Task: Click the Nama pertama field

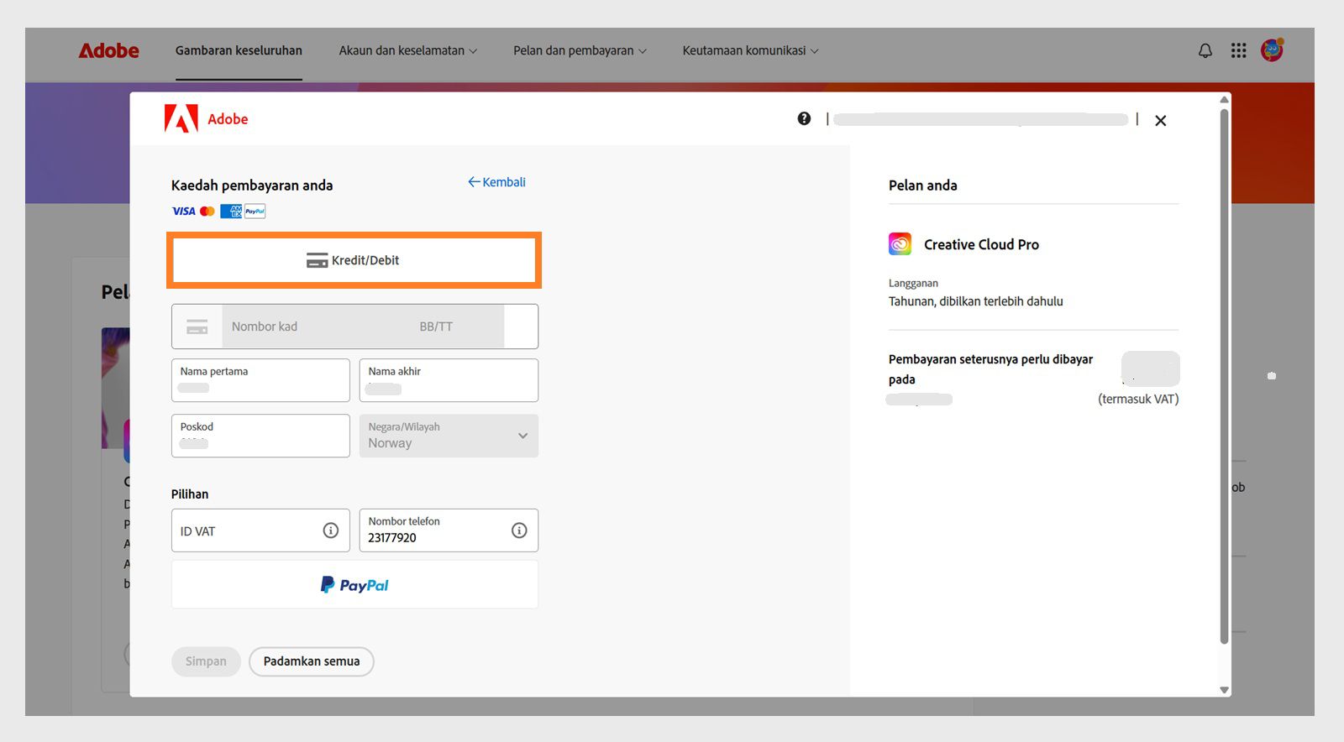Action: [x=260, y=380]
